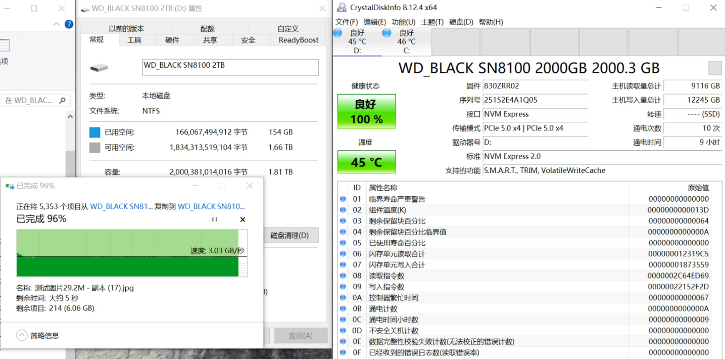This screenshot has width=725, height=359.
Task: Click the drive name text field
Action: point(230,67)
